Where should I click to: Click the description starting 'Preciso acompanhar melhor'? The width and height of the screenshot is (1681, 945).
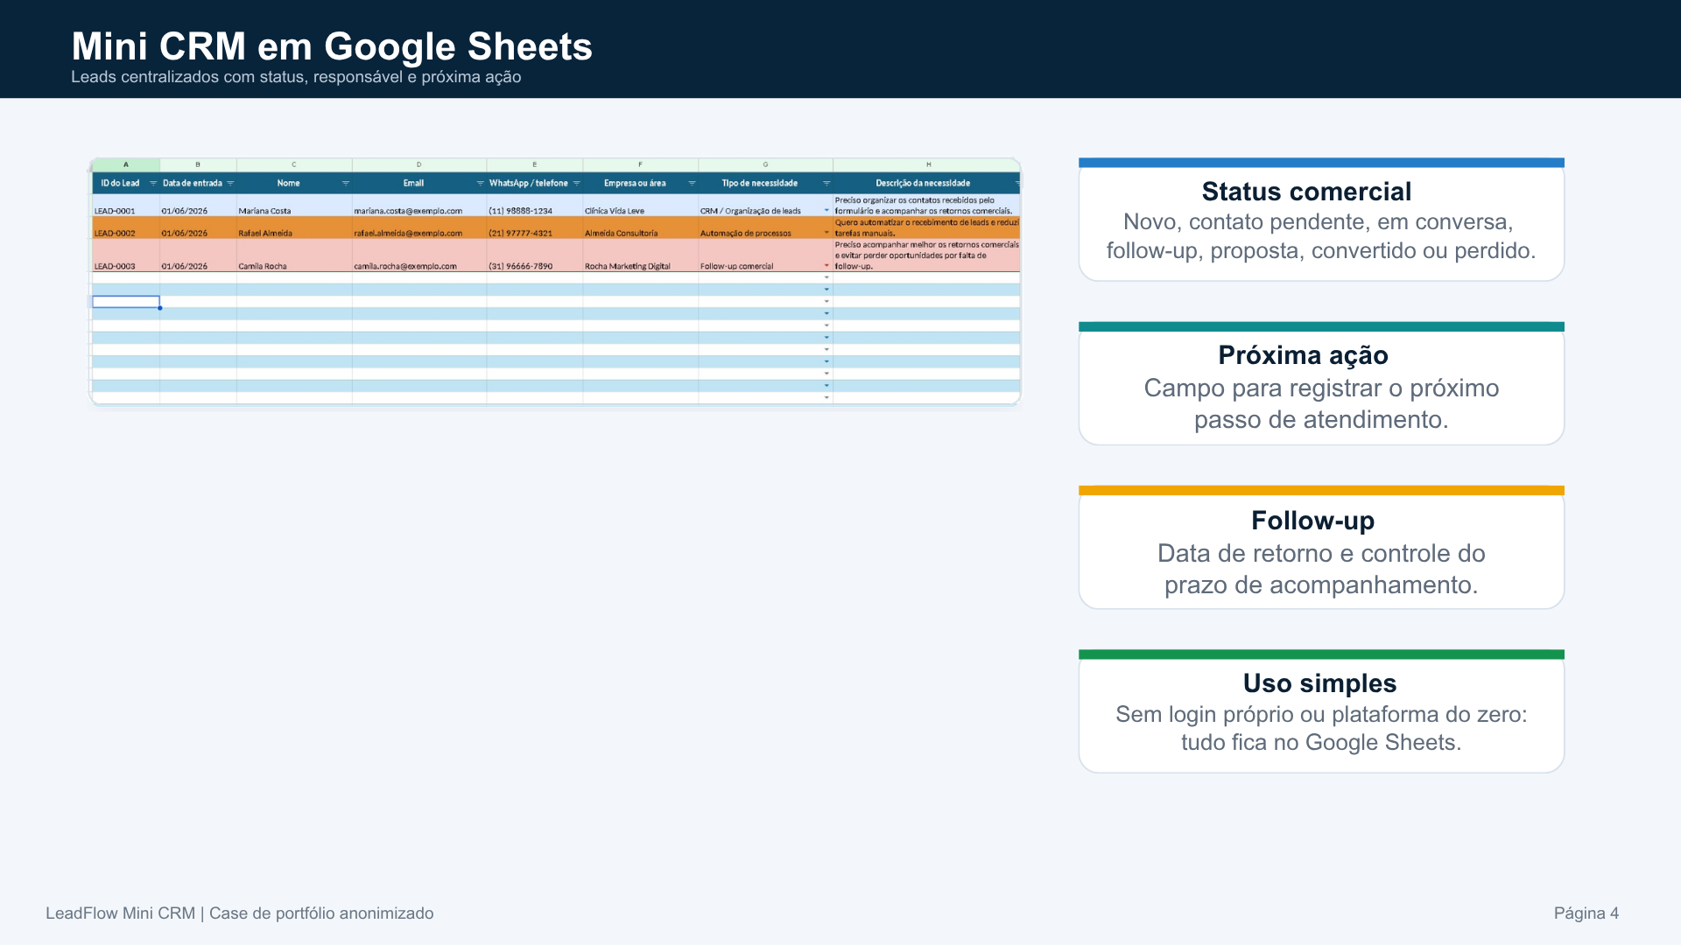tap(927, 255)
